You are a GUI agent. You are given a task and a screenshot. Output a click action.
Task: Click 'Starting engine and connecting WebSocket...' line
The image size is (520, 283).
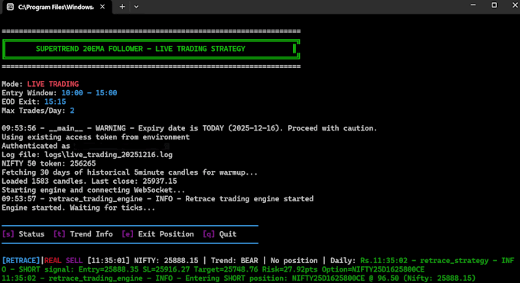pyautogui.click(x=93, y=190)
